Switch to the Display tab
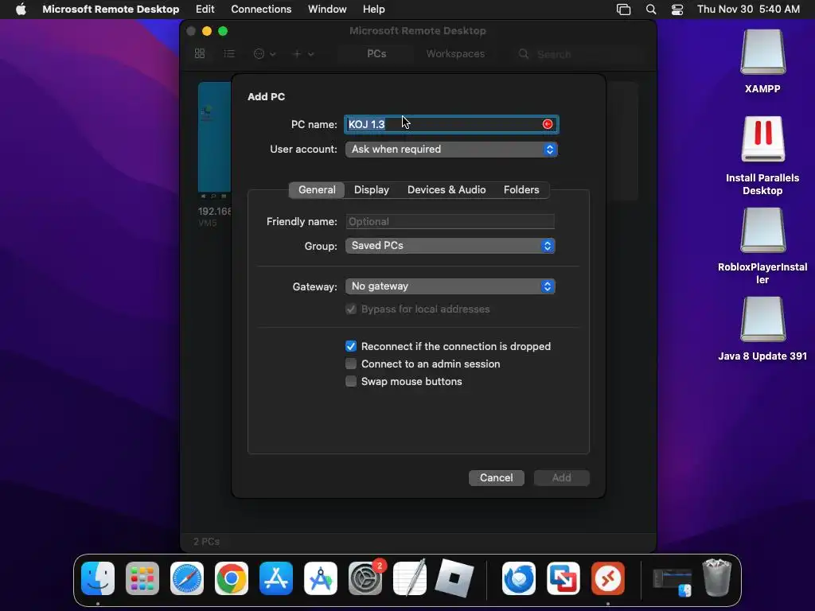This screenshot has width=815, height=611. (x=372, y=189)
